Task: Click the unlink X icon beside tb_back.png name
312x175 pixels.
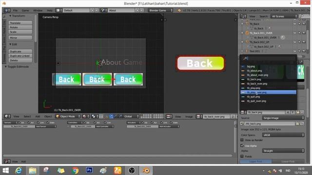Action: 302,112
